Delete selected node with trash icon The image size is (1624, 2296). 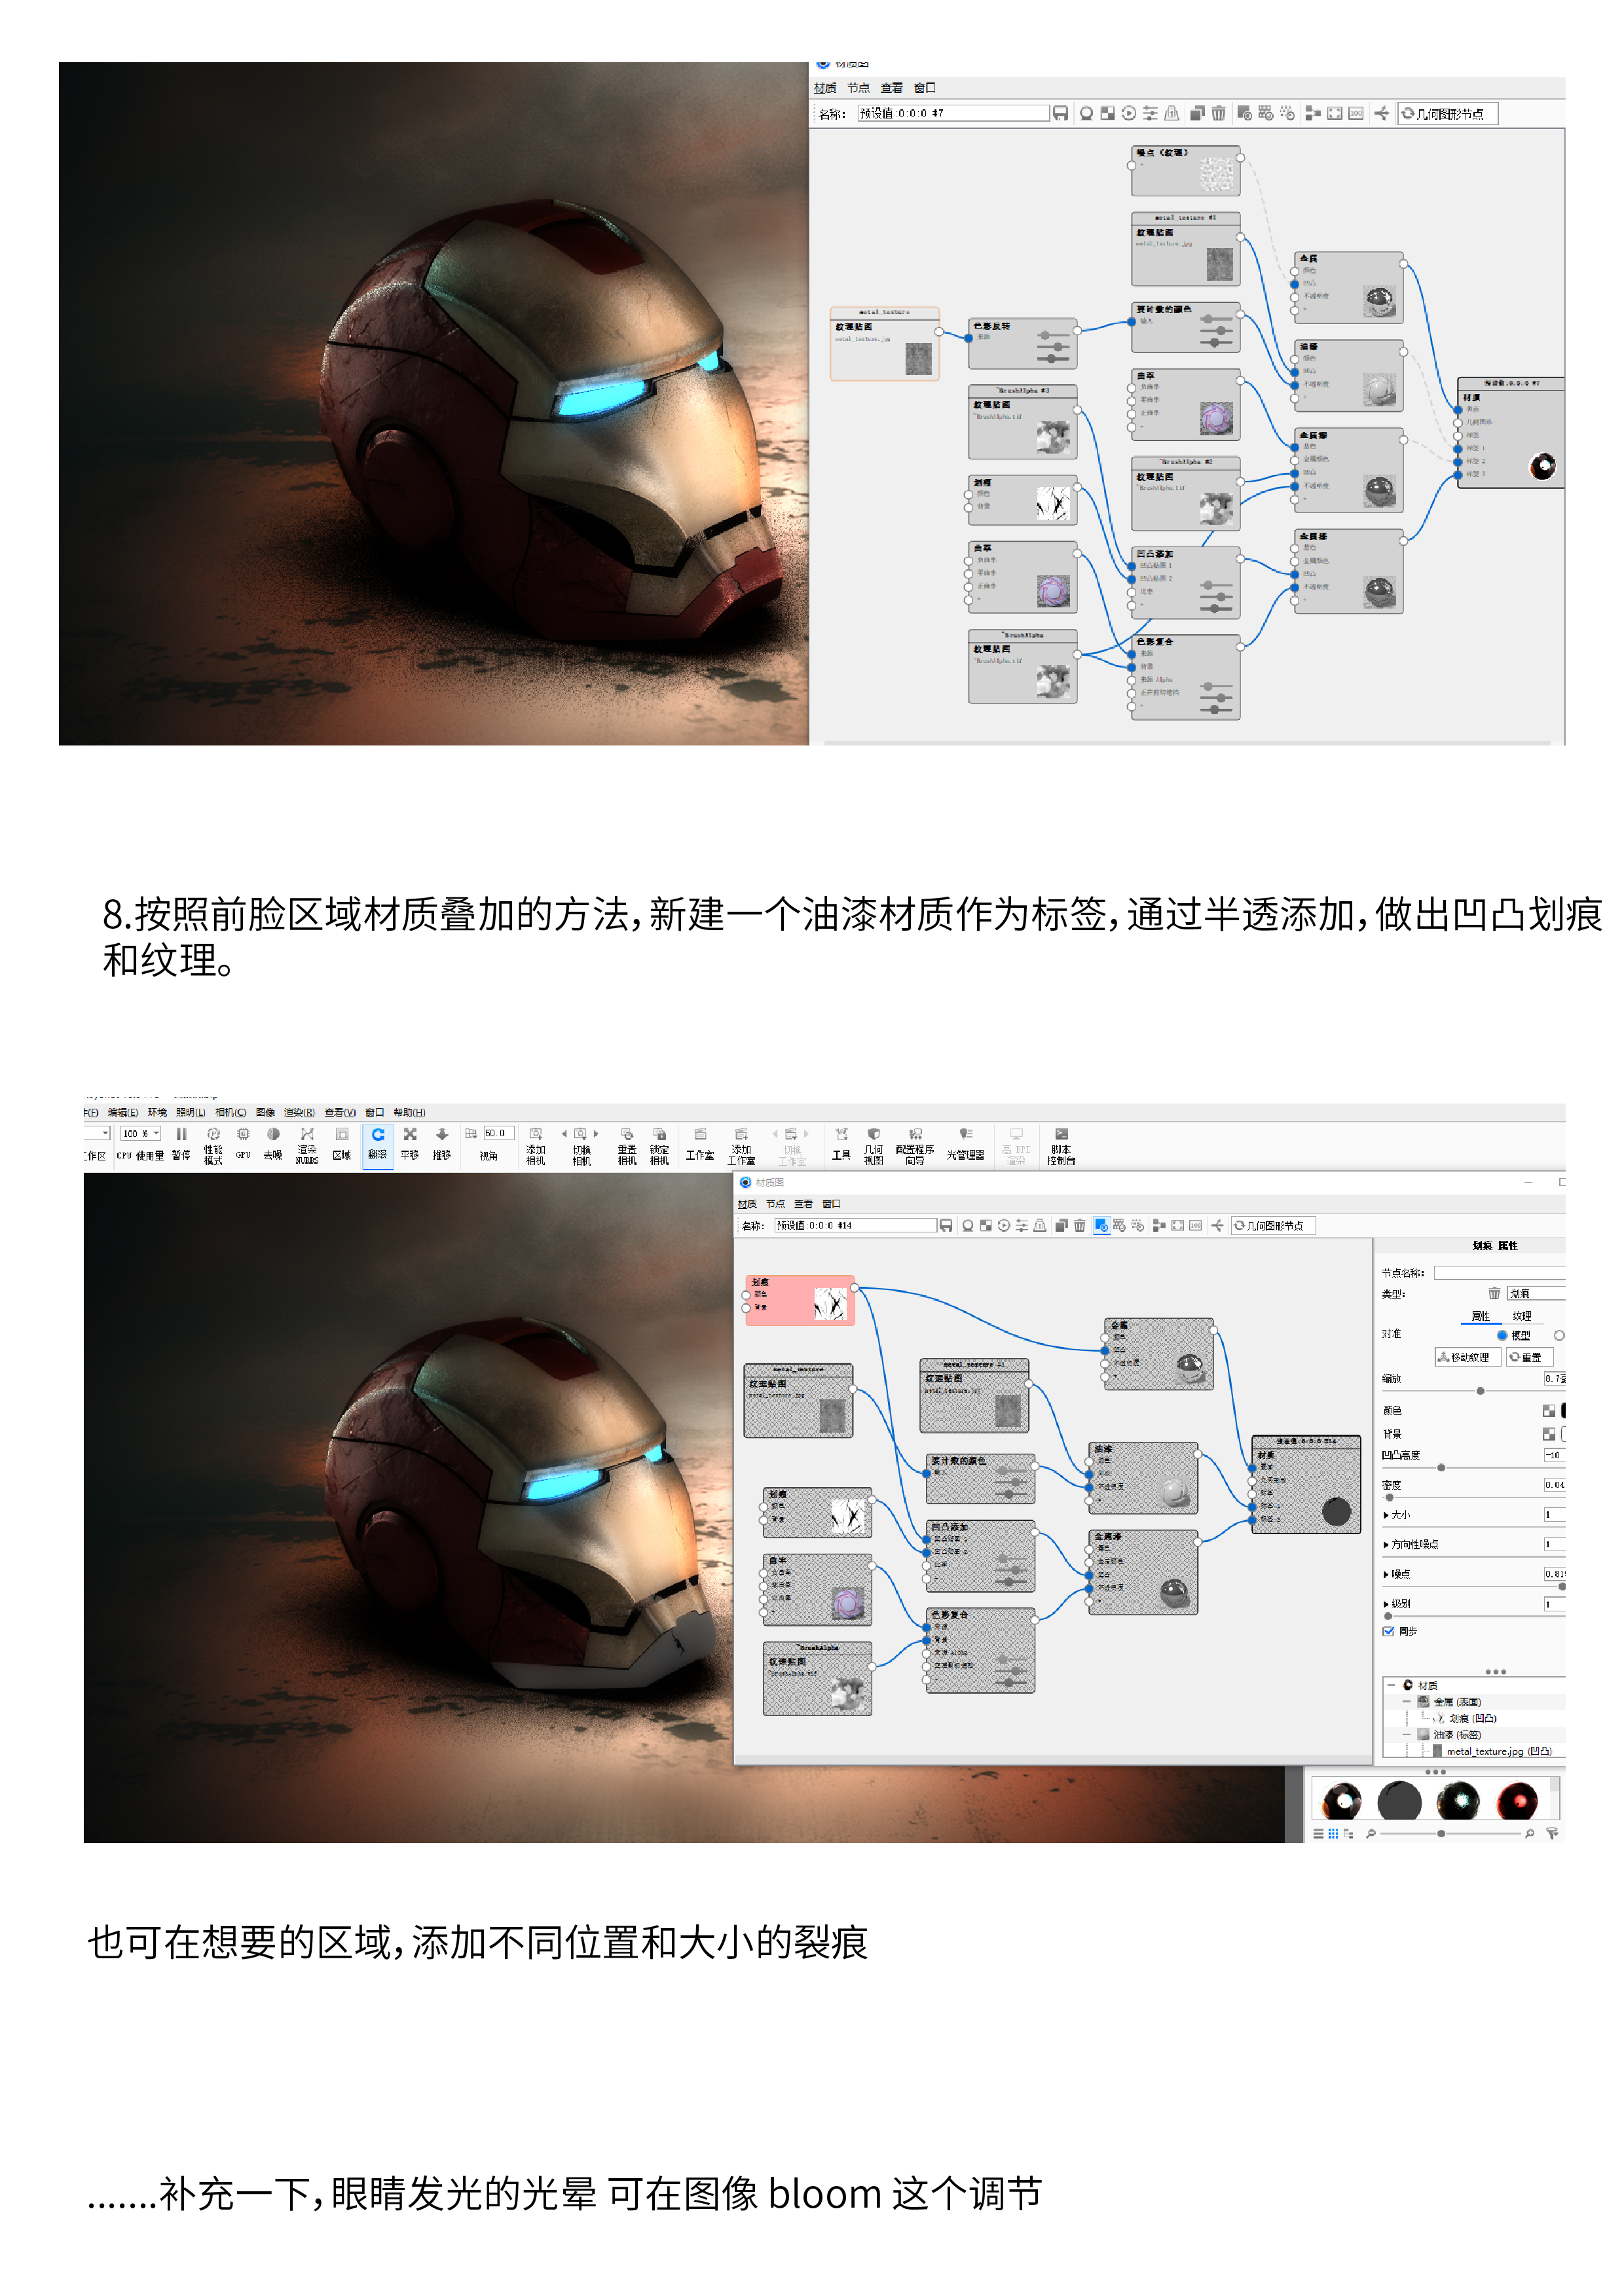(1079, 1226)
